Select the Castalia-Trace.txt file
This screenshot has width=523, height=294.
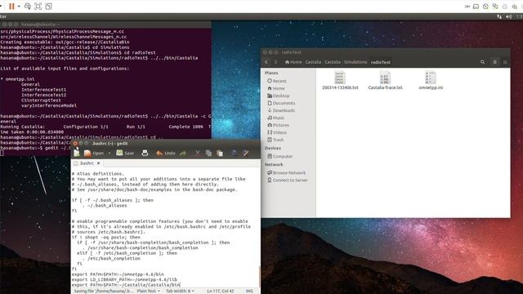pyautogui.click(x=385, y=80)
